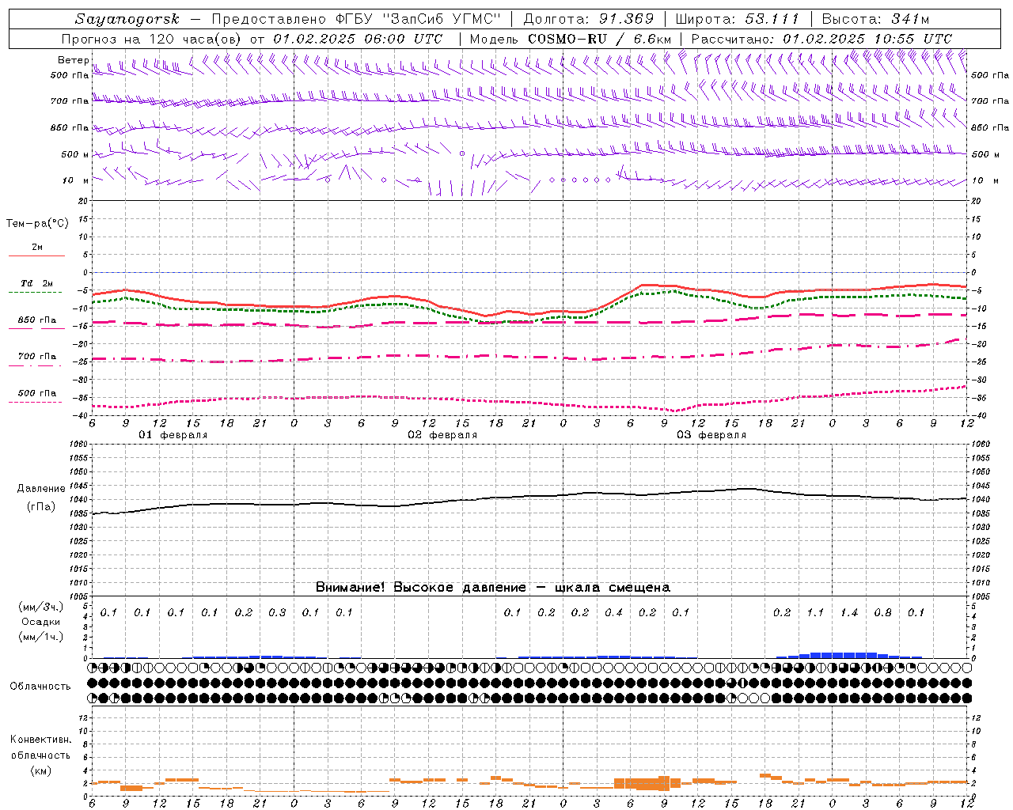Click the 1.1 precipitation value

(815, 613)
